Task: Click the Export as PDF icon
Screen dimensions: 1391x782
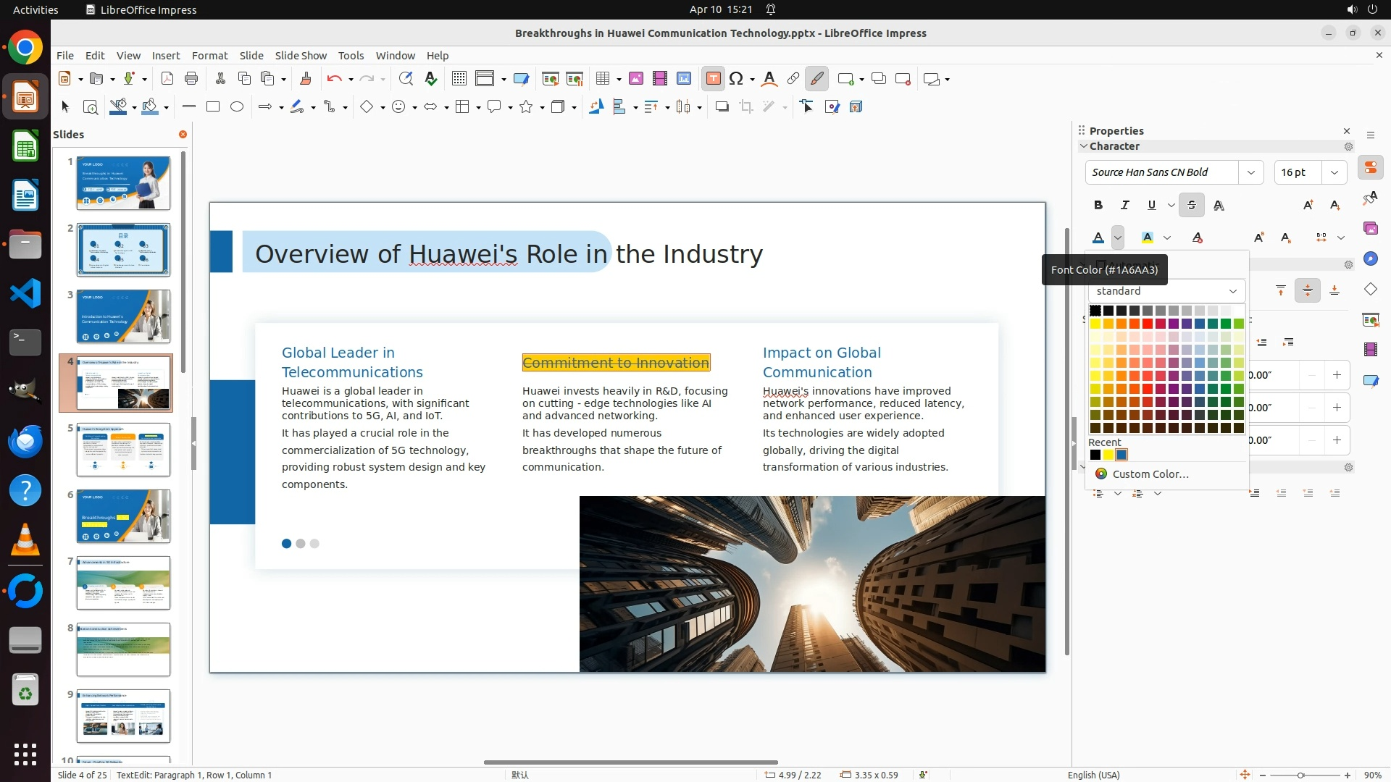Action: coord(167,79)
